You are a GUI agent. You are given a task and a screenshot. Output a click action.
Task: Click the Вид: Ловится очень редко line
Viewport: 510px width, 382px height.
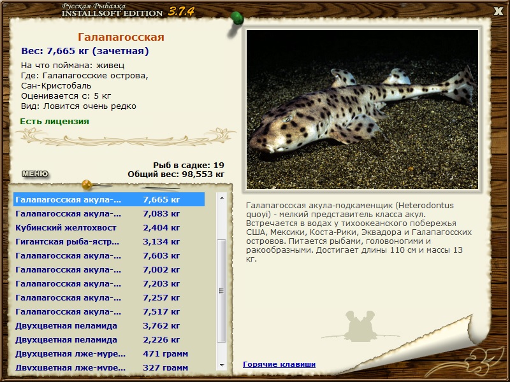78,106
